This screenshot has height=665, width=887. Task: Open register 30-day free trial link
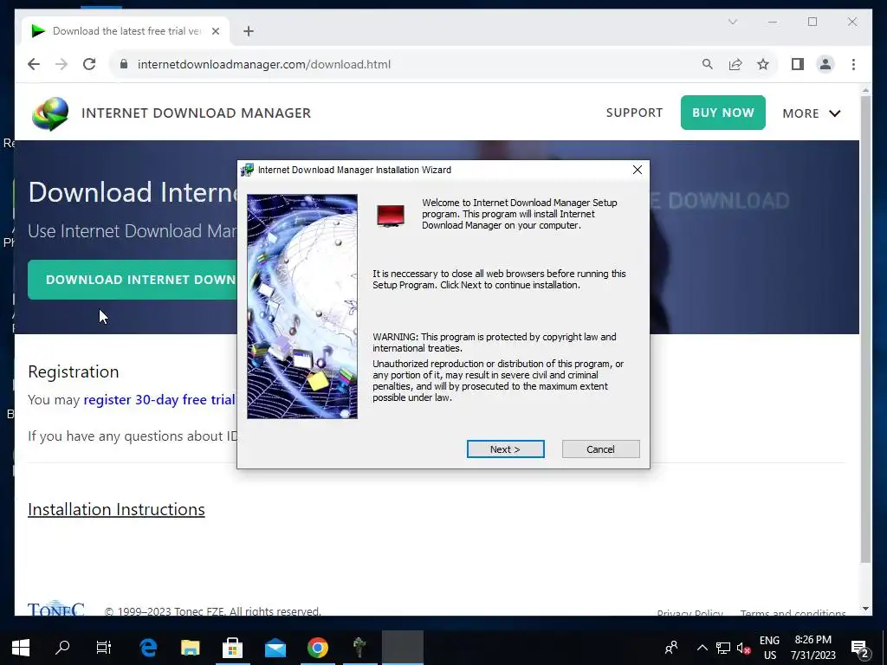159,400
